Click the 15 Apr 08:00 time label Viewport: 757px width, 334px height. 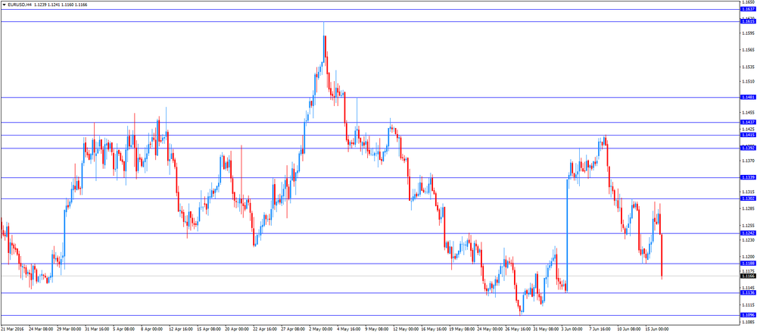coord(209,329)
